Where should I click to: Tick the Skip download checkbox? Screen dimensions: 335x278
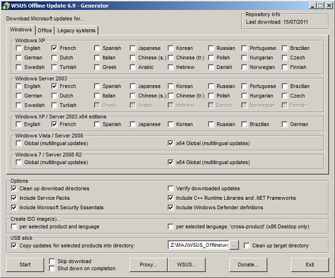(x=52, y=262)
